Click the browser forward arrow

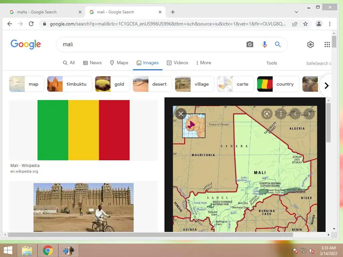click(20, 24)
